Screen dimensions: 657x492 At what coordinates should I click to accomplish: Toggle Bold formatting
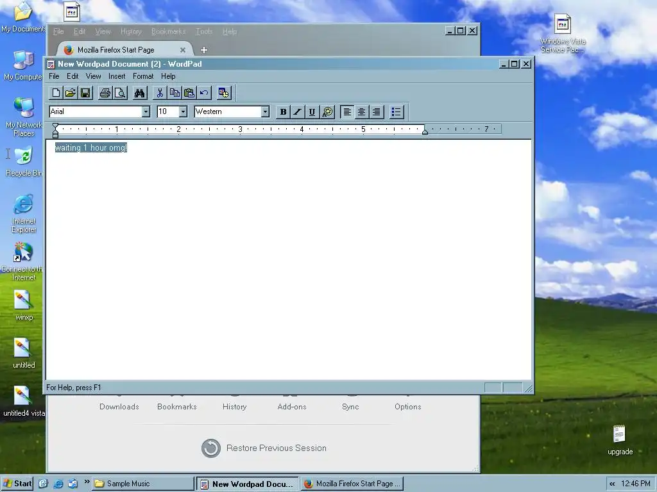pyautogui.click(x=283, y=111)
